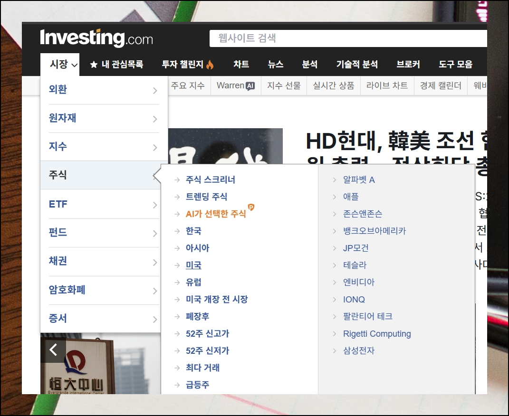Expand the 펀드 submenu arrow
The height and width of the screenshot is (416, 509).
click(155, 234)
